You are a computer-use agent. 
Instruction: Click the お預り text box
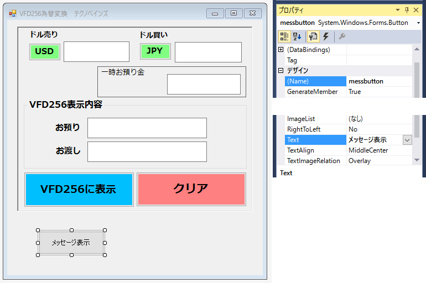tap(147, 128)
